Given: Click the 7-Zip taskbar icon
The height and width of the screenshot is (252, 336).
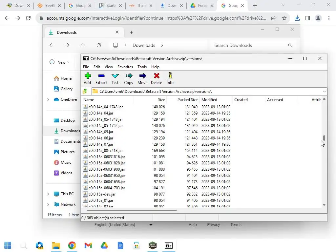Looking at the screenshot, I should pyautogui.click(x=169, y=245).
